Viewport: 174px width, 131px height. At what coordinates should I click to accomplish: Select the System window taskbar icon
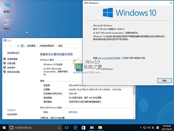(x=92, y=127)
